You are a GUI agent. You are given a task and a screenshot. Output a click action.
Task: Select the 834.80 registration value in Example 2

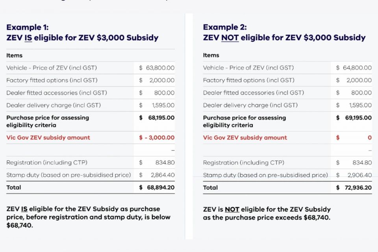[362, 163]
